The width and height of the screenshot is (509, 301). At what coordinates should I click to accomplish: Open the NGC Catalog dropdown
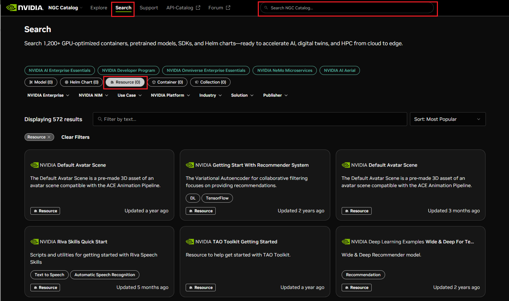tap(65, 8)
